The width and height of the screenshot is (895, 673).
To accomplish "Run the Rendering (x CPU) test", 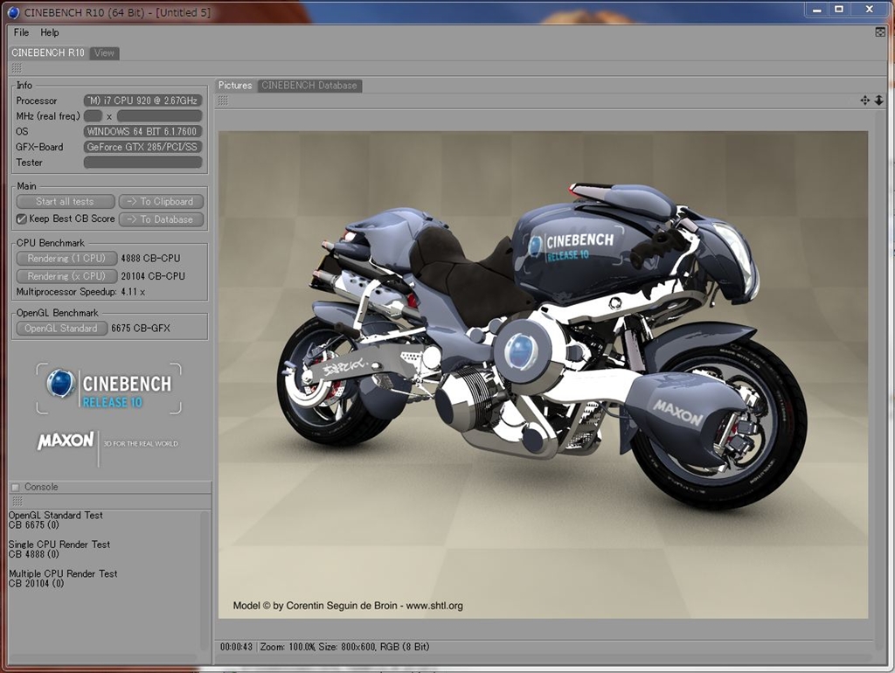I will [66, 276].
